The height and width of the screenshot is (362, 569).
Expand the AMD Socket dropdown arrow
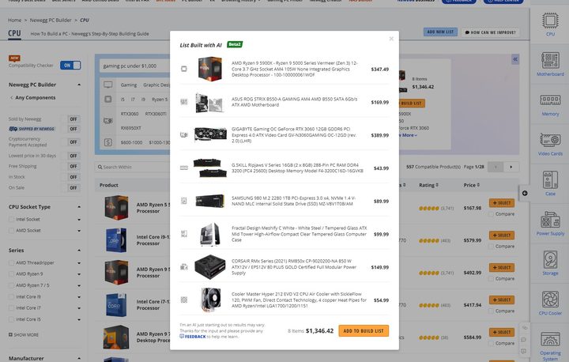coord(79,231)
